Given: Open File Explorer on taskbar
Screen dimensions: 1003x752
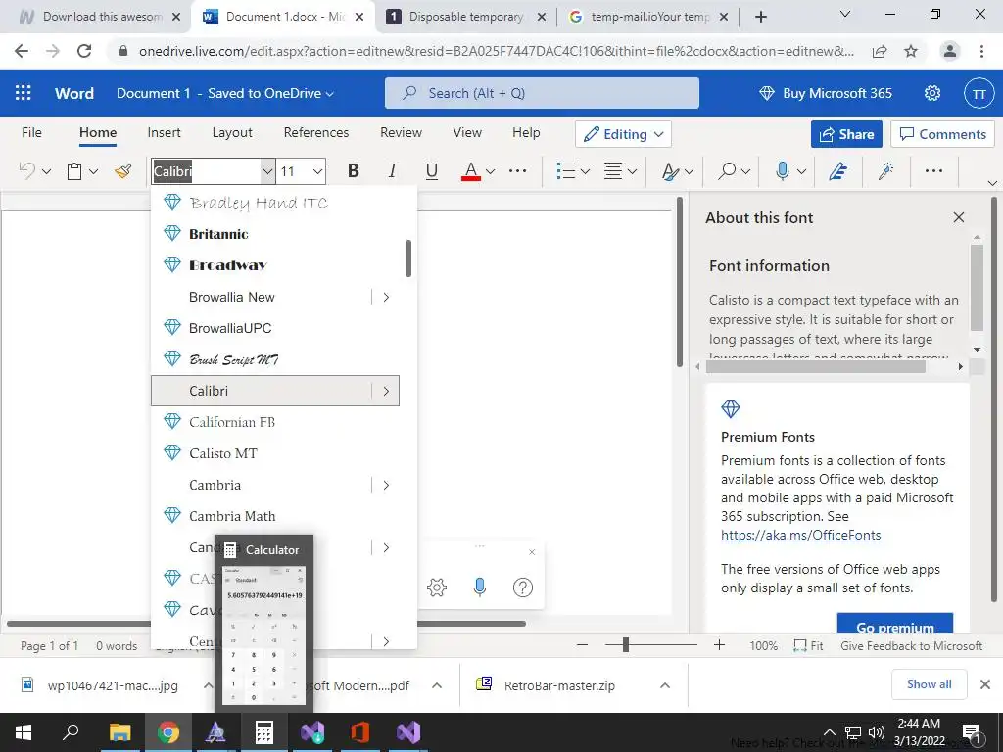Looking at the screenshot, I should 119,732.
